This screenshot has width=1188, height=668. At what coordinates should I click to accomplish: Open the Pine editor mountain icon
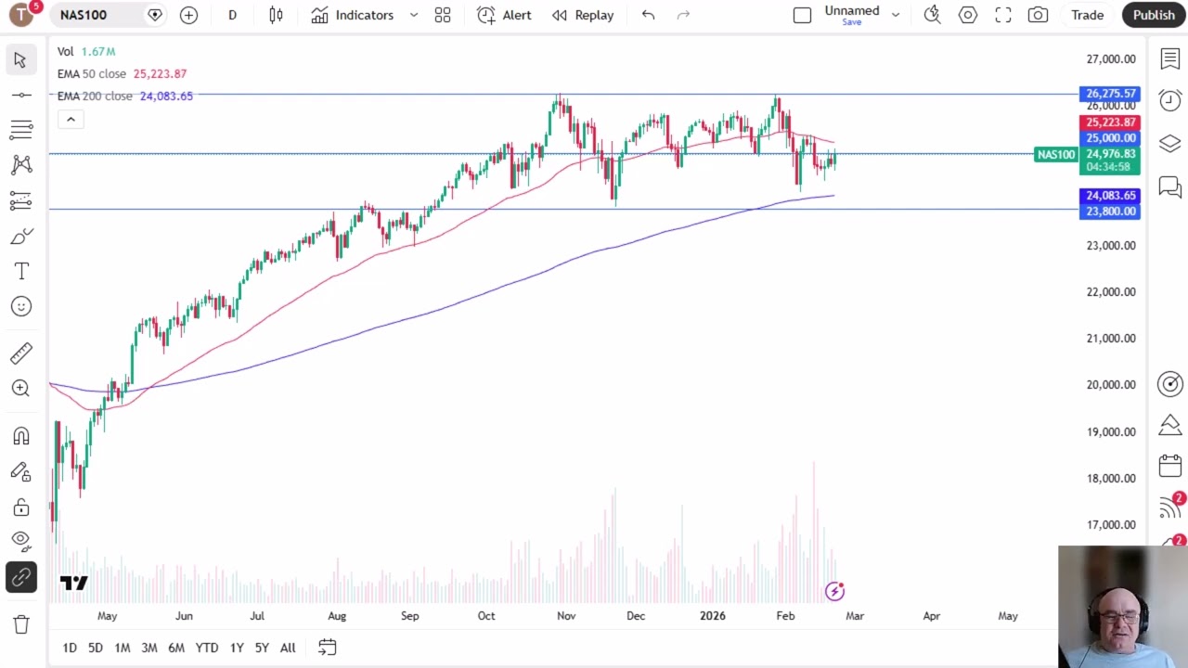[1169, 425]
